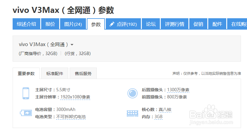Open the partly cut-off 在线购买 tab

(237, 24)
